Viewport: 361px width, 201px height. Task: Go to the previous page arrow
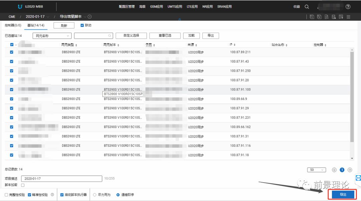pyautogui.click(x=334, y=170)
